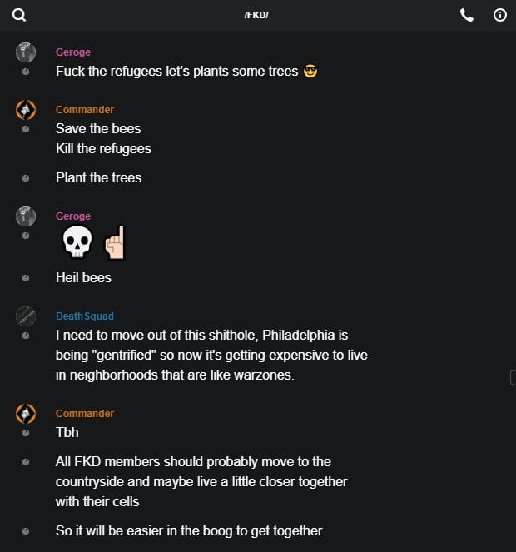The width and height of the screenshot is (516, 552).
Task: Click the scroll handle on the right edge
Action: point(512,378)
